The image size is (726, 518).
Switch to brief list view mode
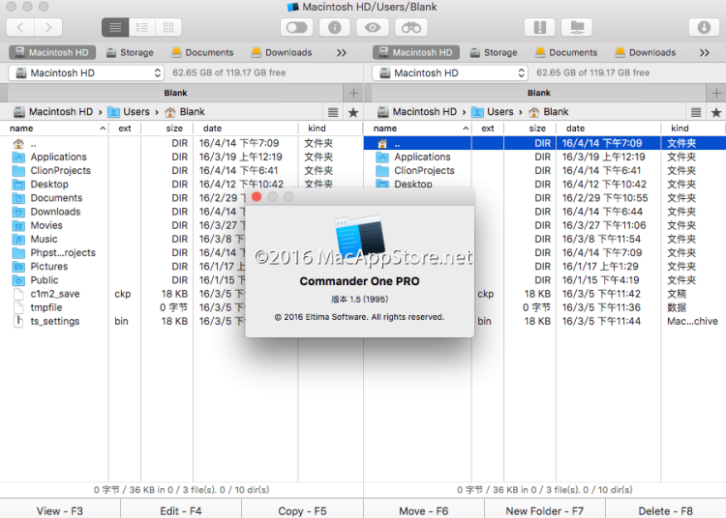pos(141,28)
